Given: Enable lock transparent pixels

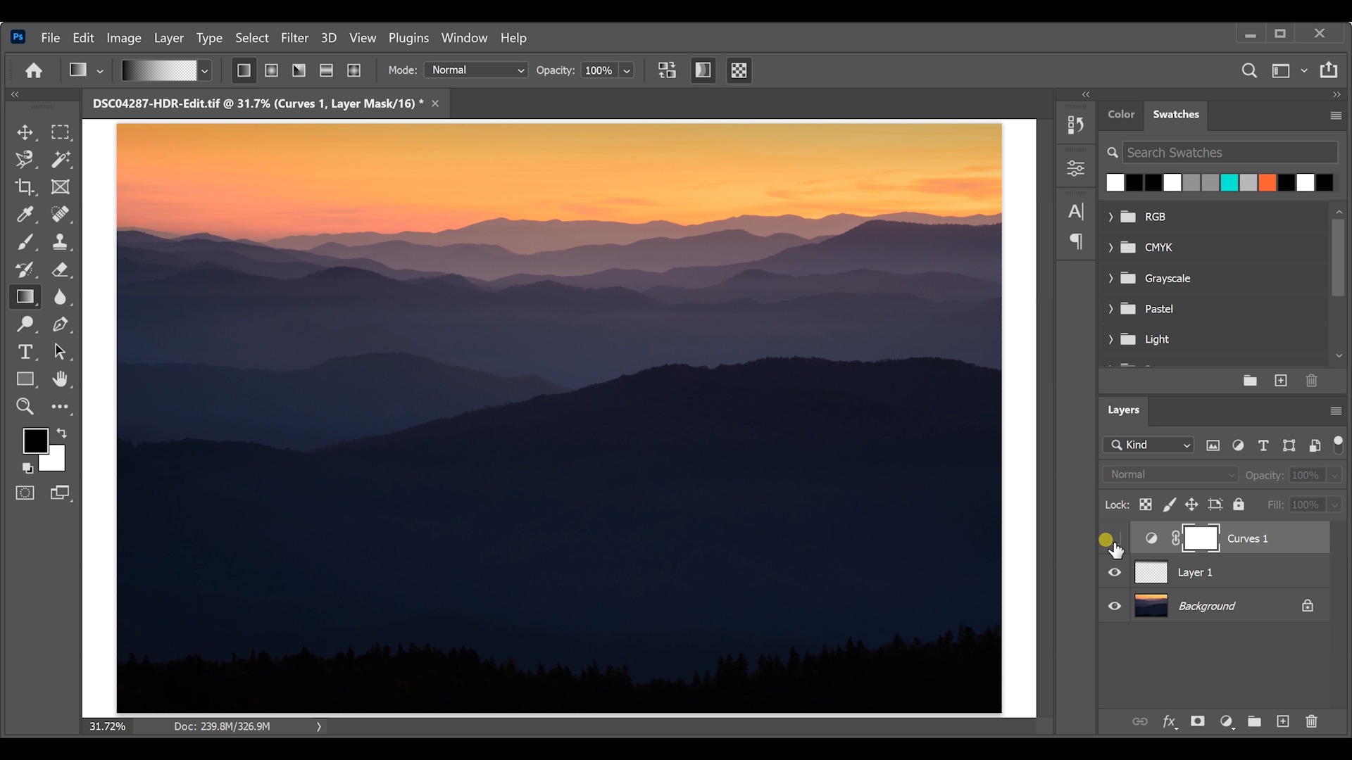Looking at the screenshot, I should (1146, 505).
